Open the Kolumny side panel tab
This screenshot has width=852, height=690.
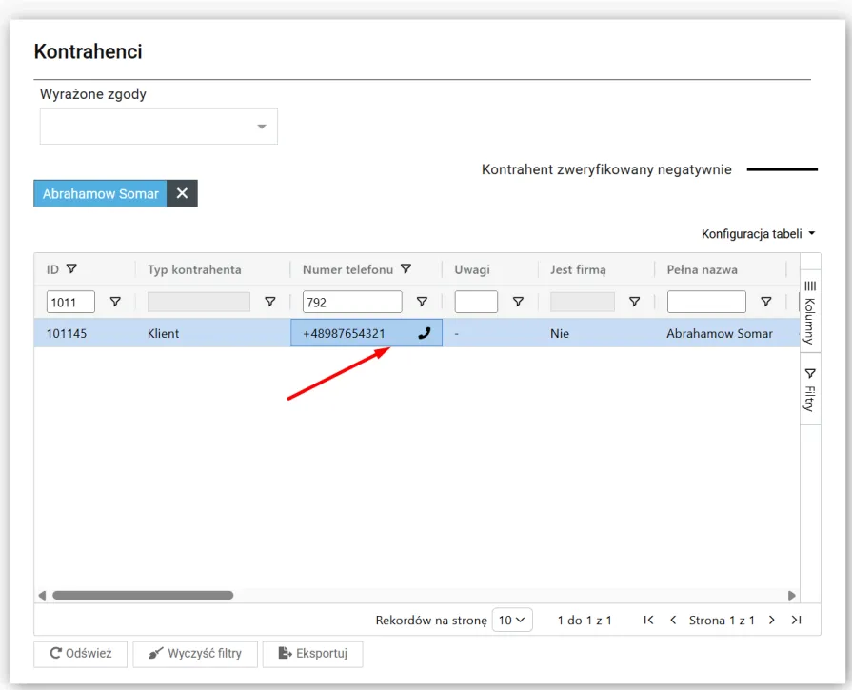coord(810,312)
